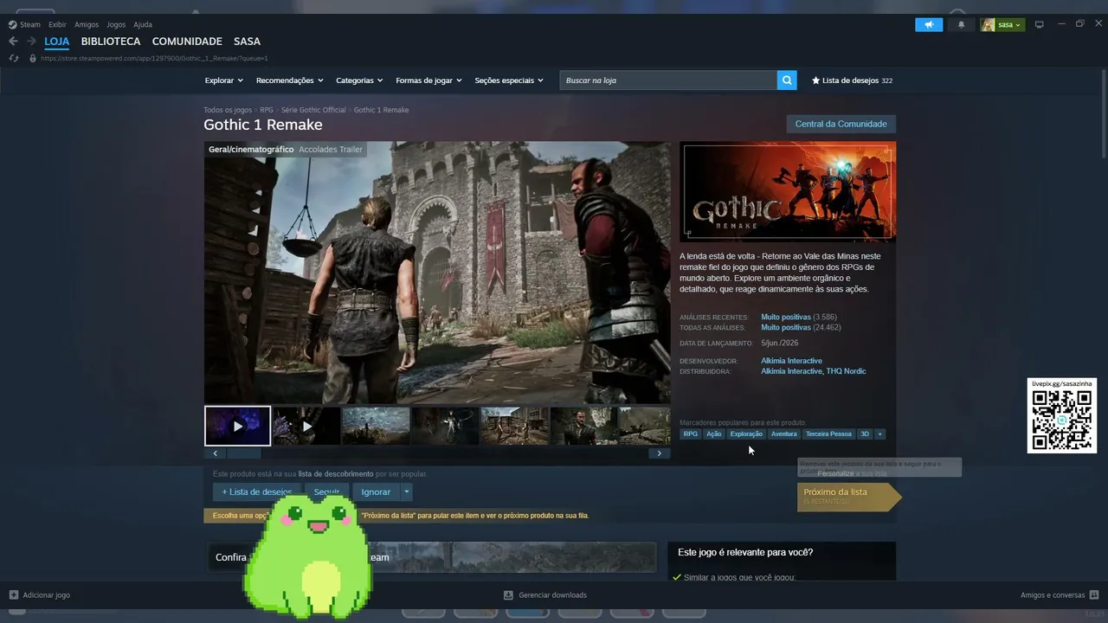Screen dimensions: 1108x623
Task: Go forward with the right arrow icon
Action: click(x=31, y=41)
